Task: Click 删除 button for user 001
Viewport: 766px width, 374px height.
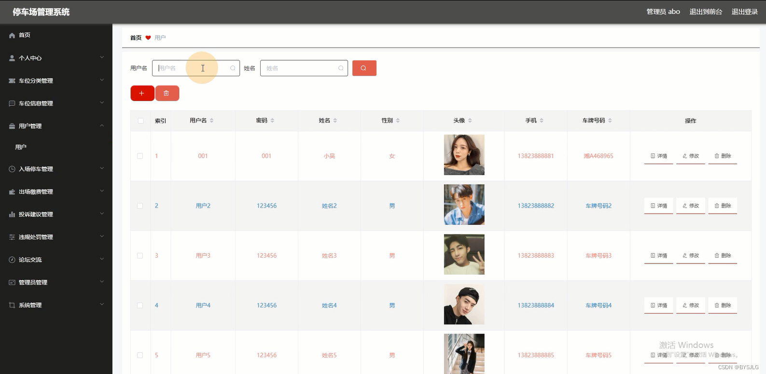Action: tap(723, 156)
